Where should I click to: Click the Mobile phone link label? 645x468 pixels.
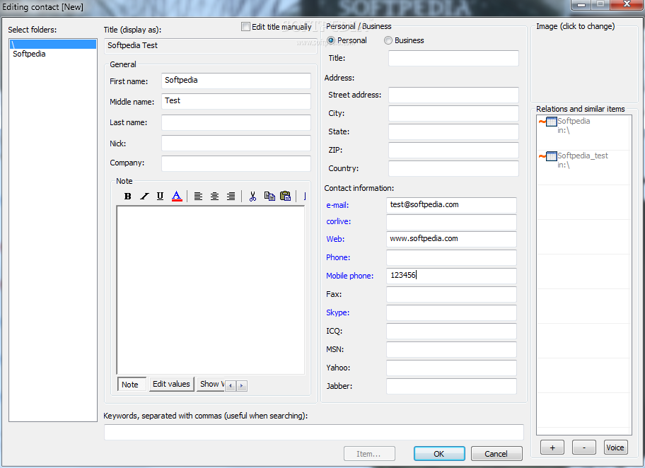pyautogui.click(x=349, y=276)
